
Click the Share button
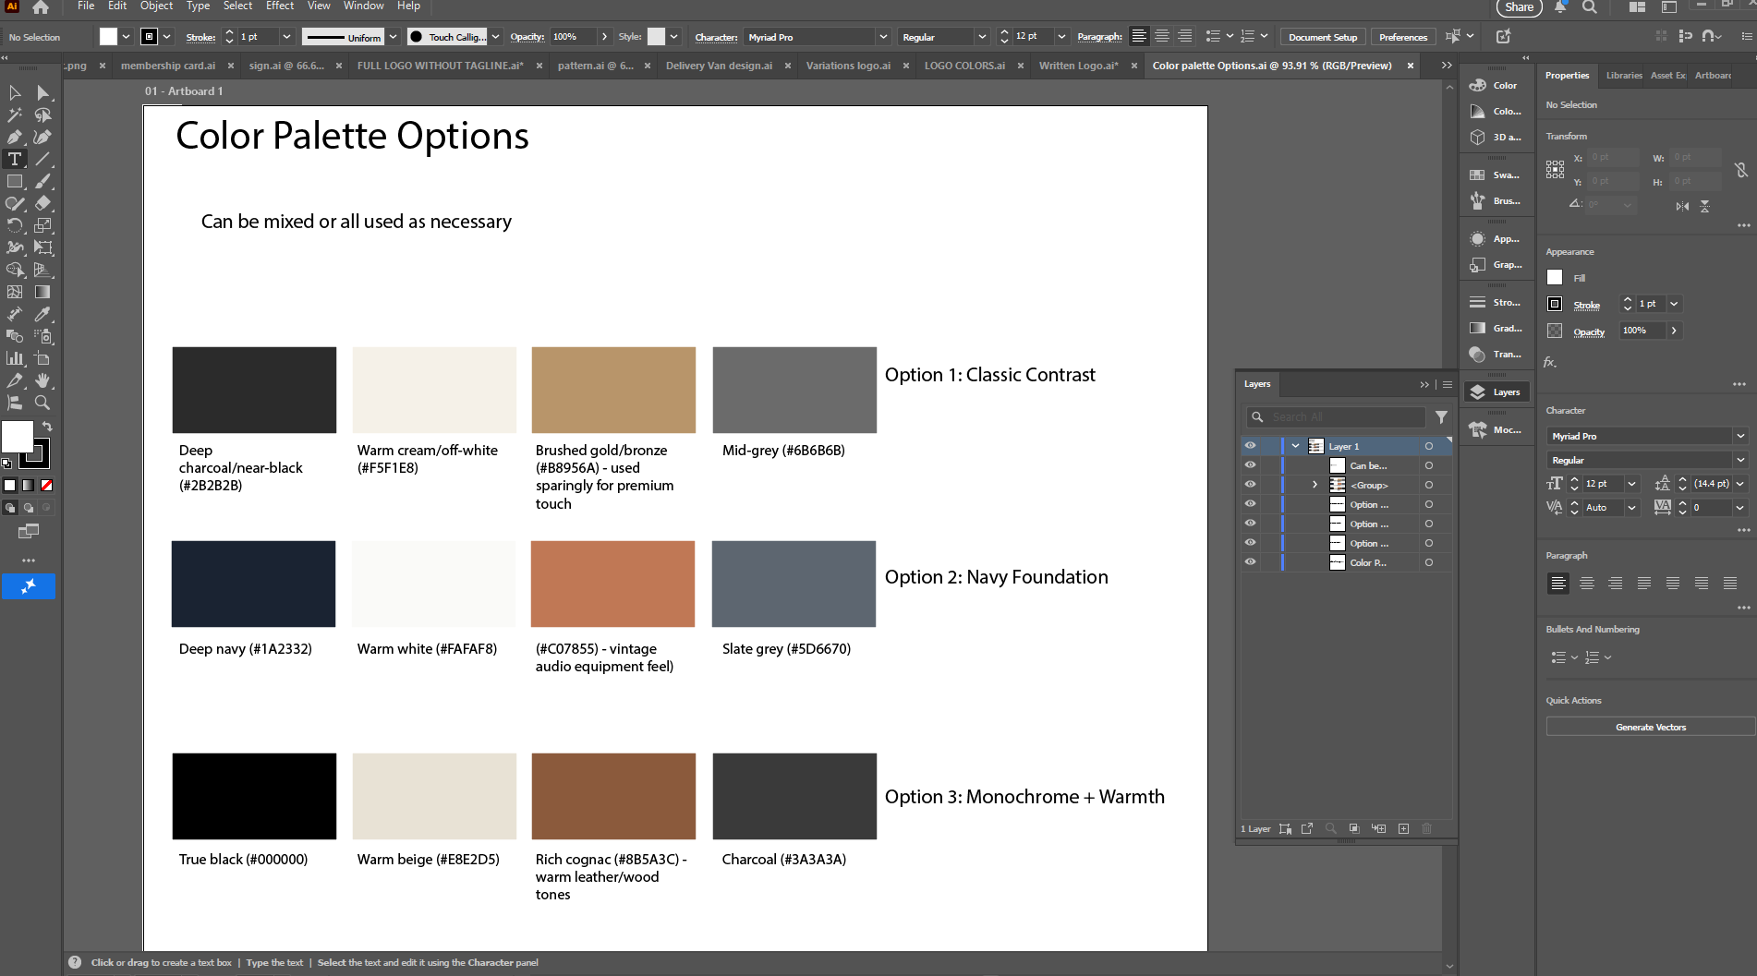point(1519,7)
